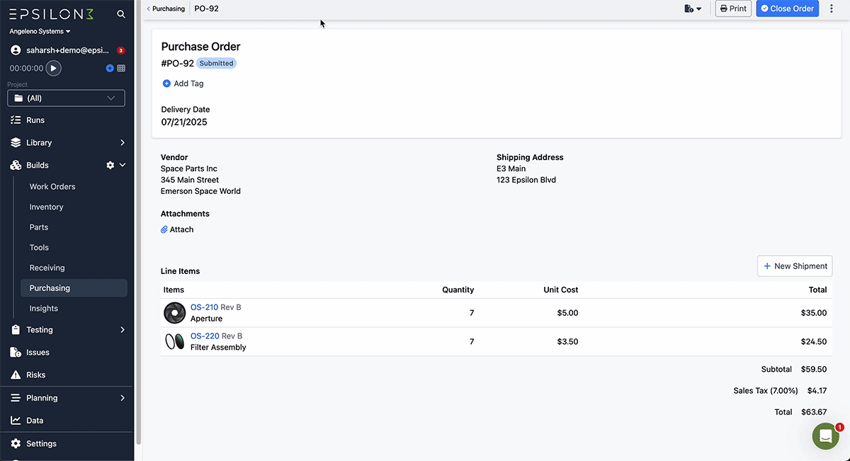The width and height of the screenshot is (850, 461).
Task: Click the Aperture part thumbnail
Action: pos(174,313)
